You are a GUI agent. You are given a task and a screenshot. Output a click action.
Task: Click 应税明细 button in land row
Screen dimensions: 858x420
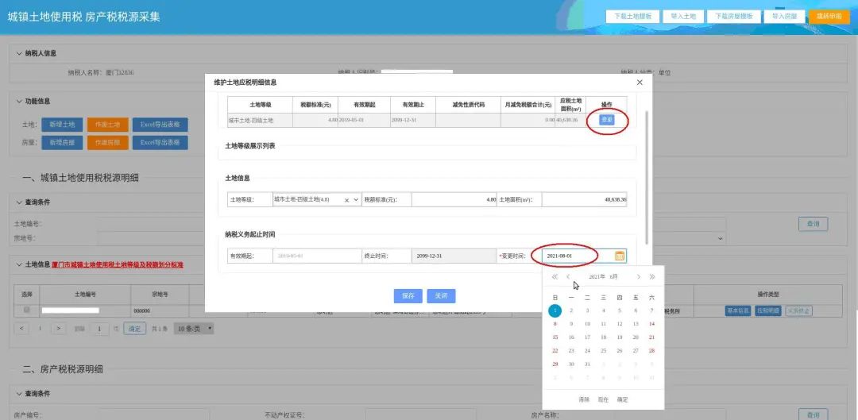point(767,311)
